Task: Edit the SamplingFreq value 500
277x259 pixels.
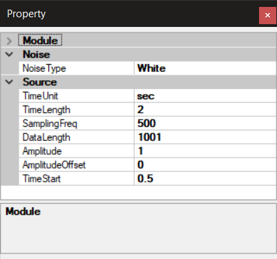Action: tap(205, 124)
